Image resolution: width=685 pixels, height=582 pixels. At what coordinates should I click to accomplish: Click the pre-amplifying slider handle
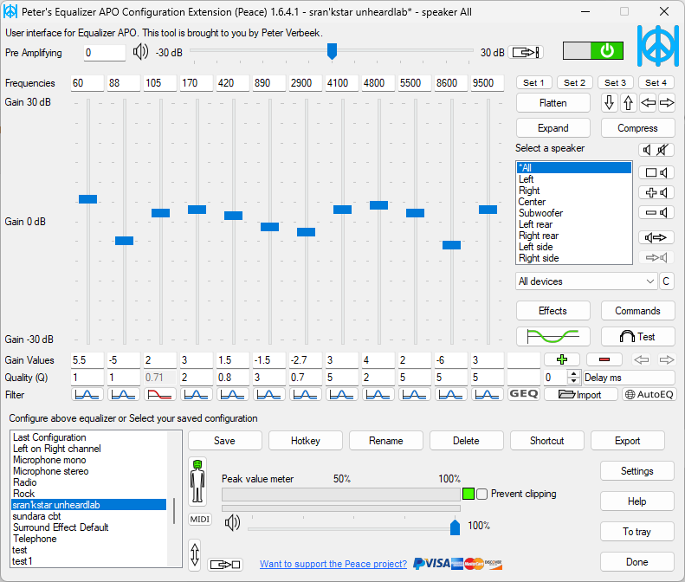332,52
